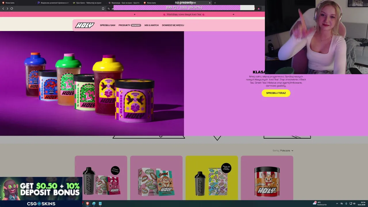Open the first product card with black shaker
Viewport: 368px width, 207px height.
pyautogui.click(x=101, y=178)
